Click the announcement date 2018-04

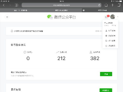pos(99,31)
